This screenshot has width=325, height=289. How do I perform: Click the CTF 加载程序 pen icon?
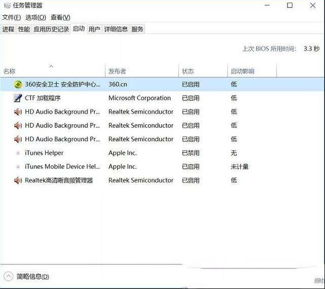[x=18, y=98]
